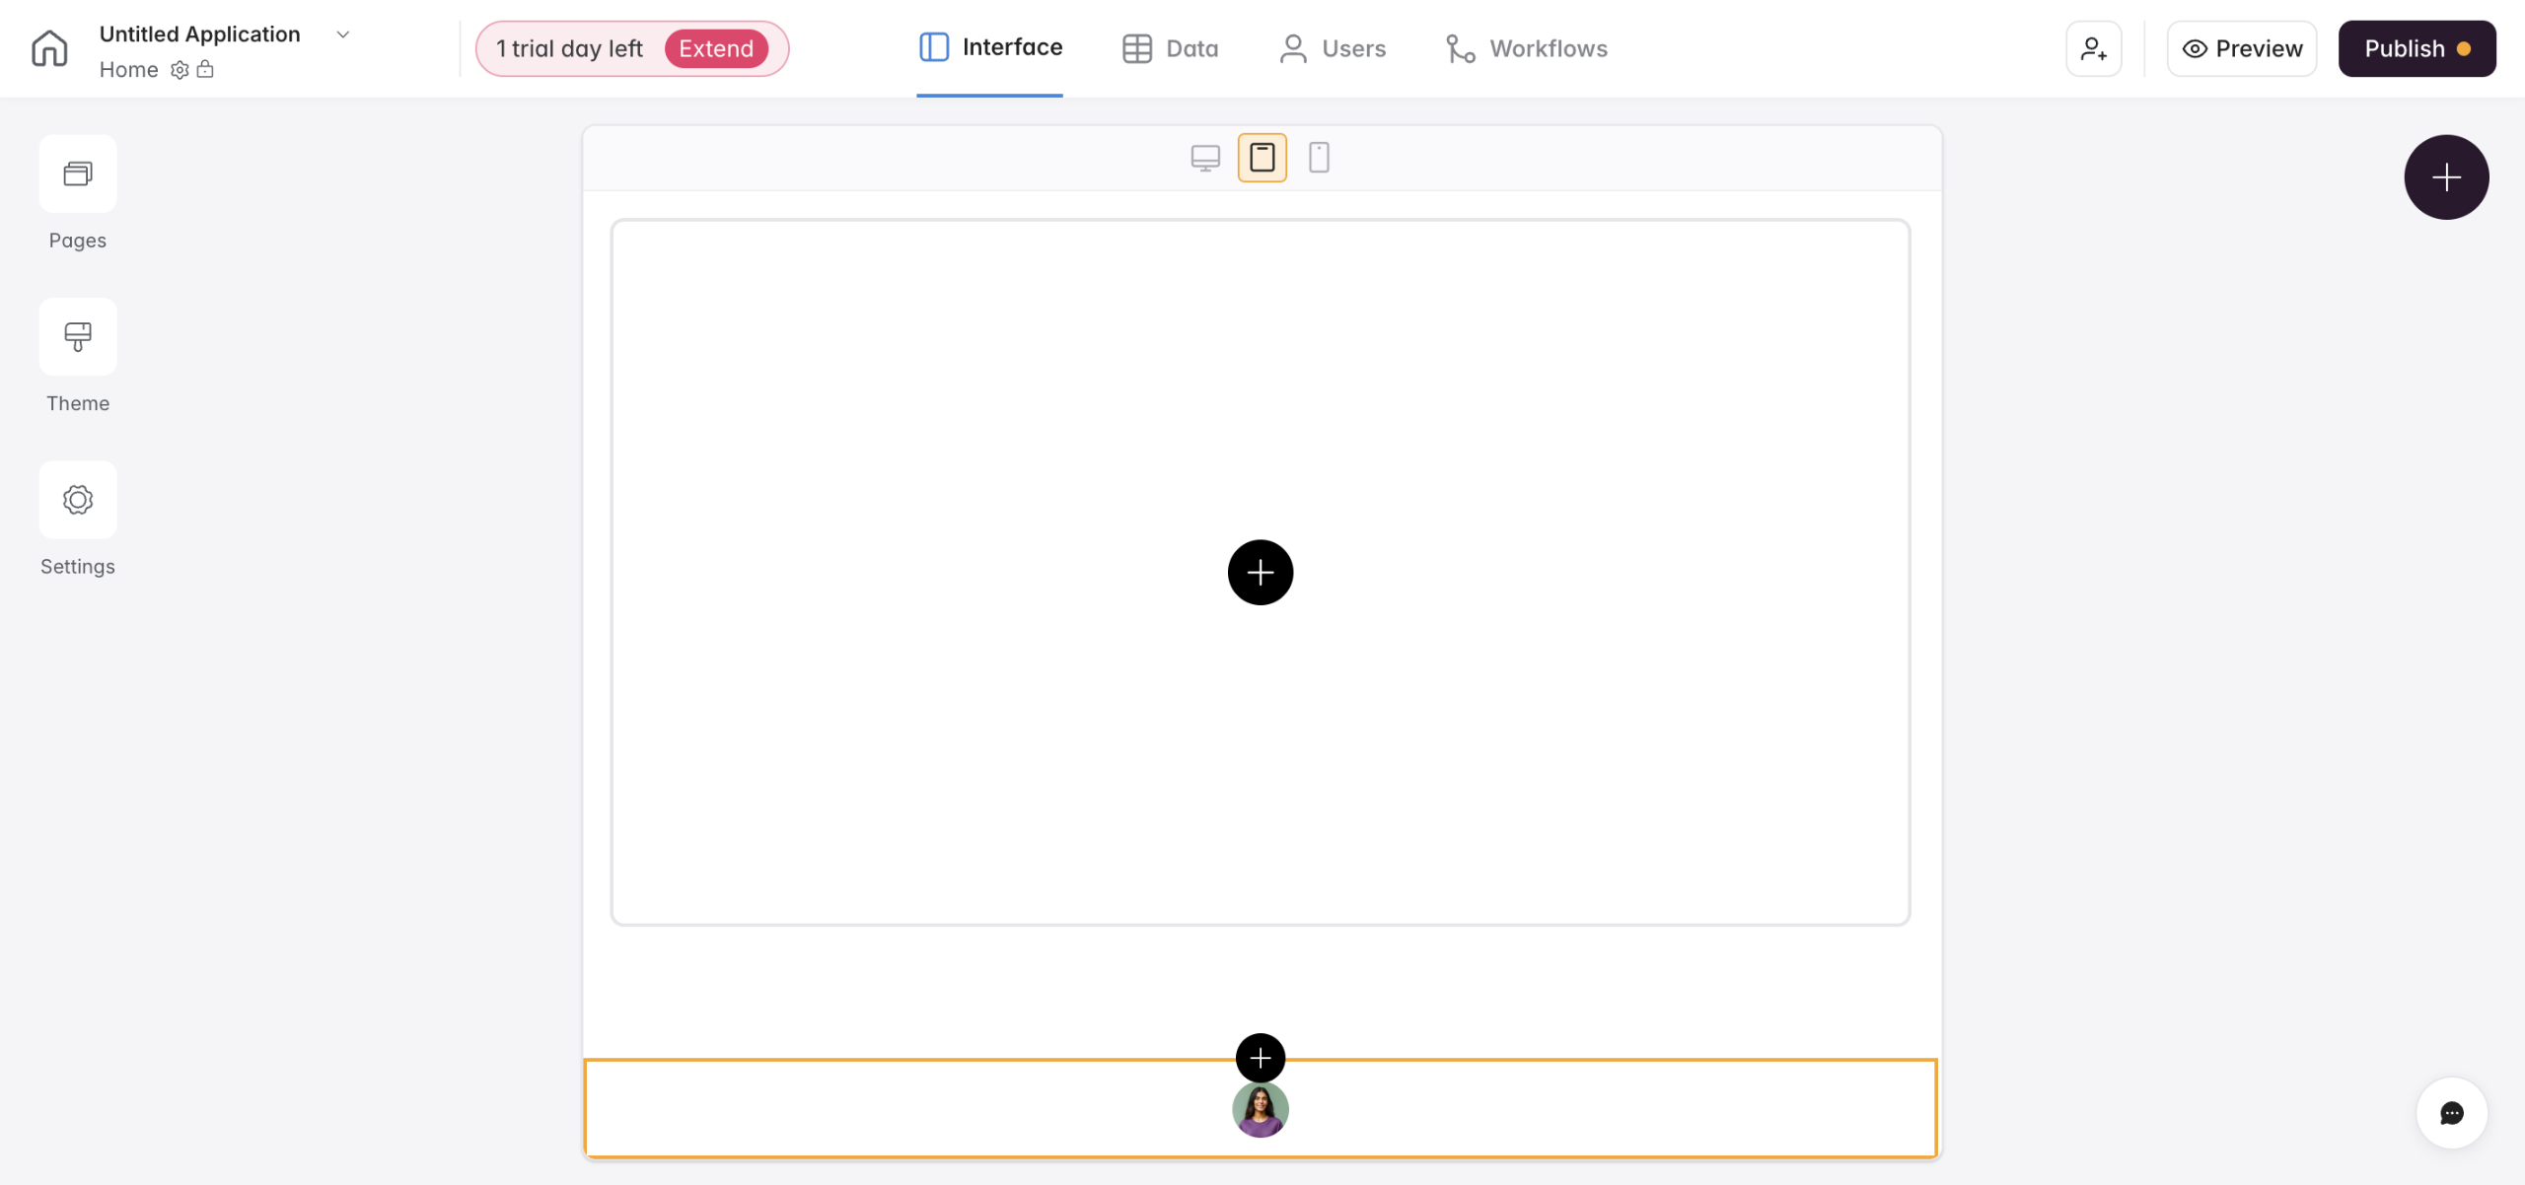The width and height of the screenshot is (2525, 1185).
Task: Click the Extend trial button
Action: (716, 48)
